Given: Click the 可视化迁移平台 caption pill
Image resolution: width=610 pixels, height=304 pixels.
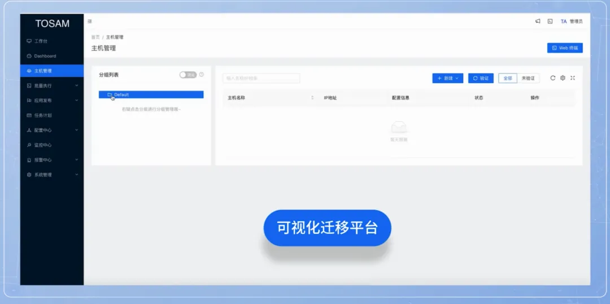Looking at the screenshot, I should click(x=328, y=228).
